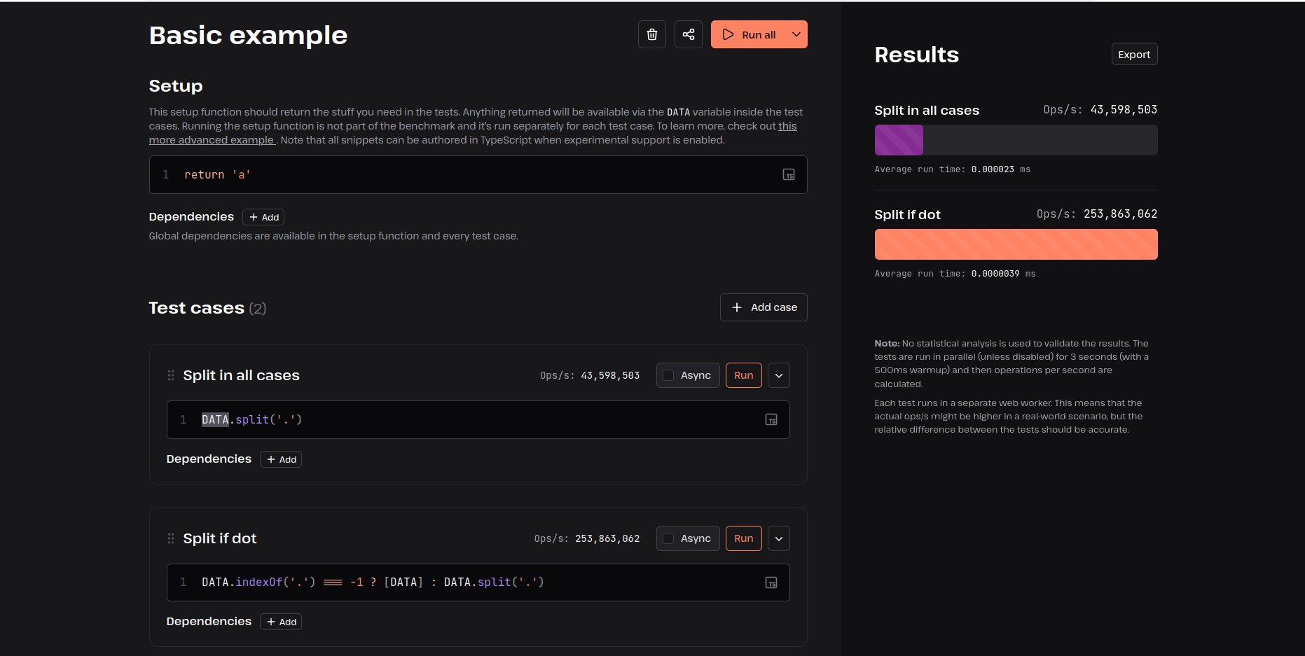Screen dimensions: 1305x656
Task: Edit the 'Split in all cases' case title
Action: pyautogui.click(x=241, y=375)
